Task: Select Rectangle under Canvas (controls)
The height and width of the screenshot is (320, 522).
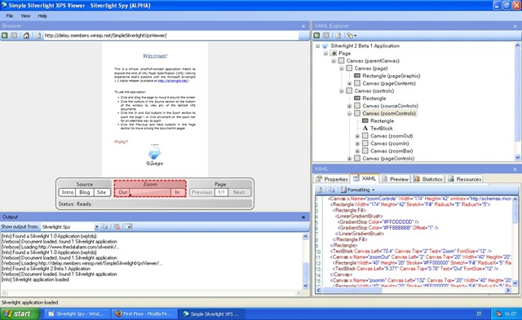Action: tap(374, 99)
